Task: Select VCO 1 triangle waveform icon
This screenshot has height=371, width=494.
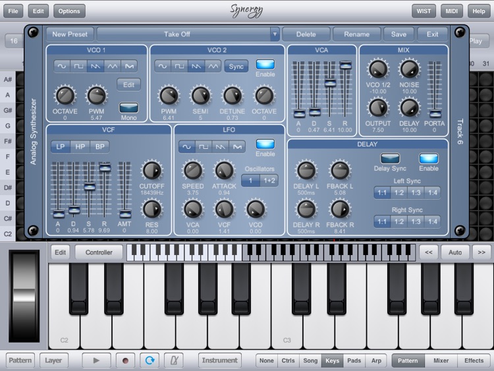Action: click(x=113, y=66)
